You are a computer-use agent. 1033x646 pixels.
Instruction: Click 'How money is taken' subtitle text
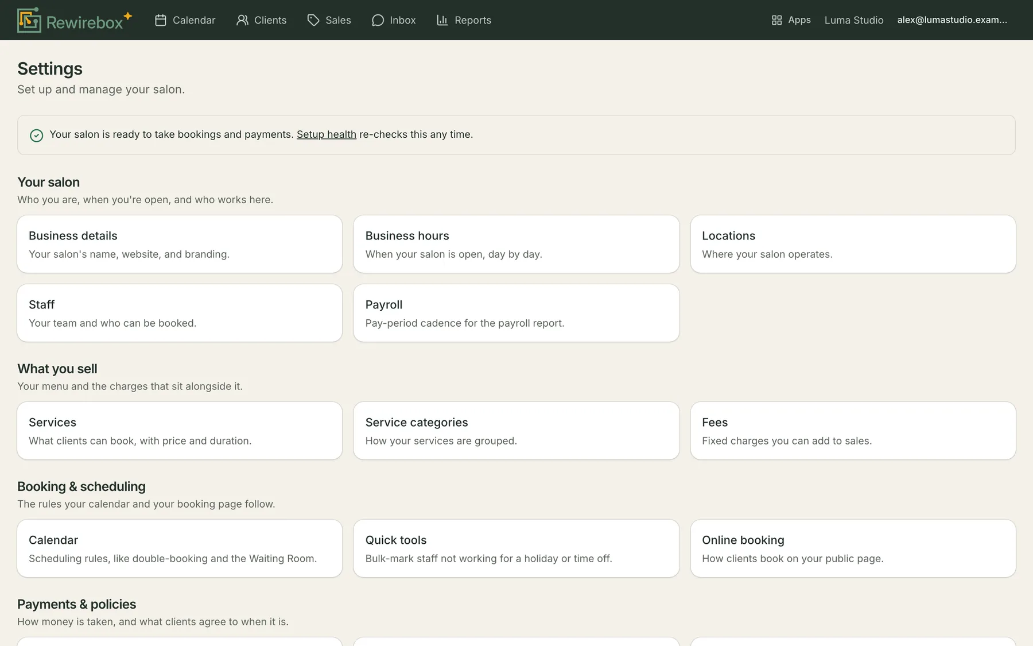(153, 622)
